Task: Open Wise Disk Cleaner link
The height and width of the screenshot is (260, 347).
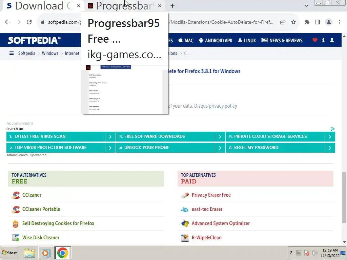Action: (x=41, y=238)
